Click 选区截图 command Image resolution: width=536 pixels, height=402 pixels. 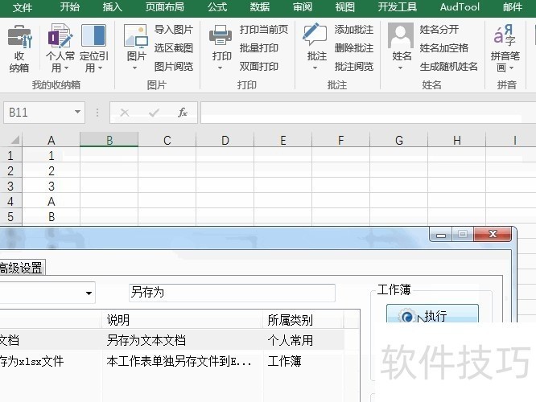pyautogui.click(x=174, y=47)
